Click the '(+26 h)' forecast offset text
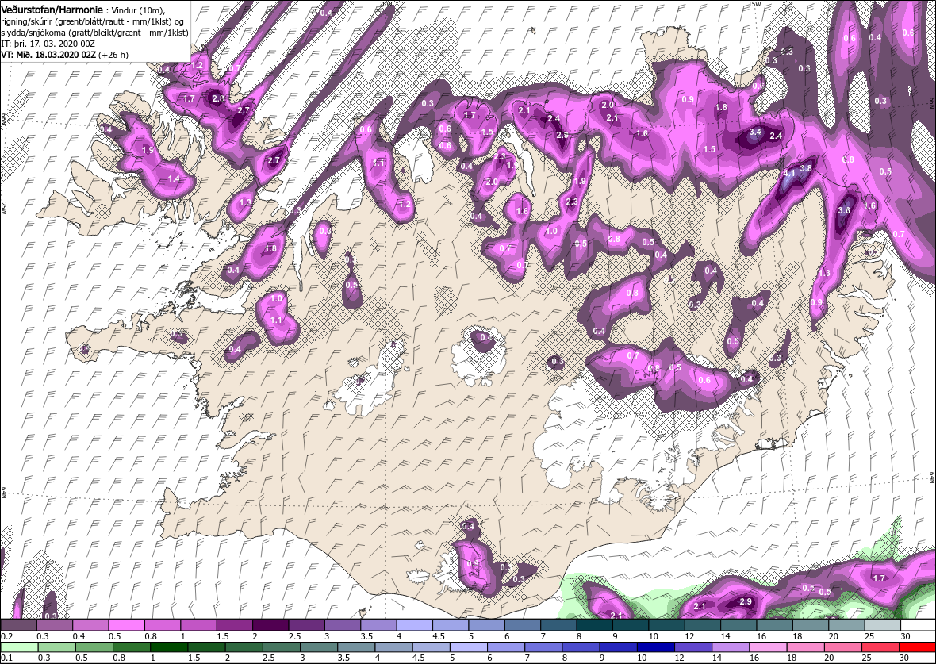936x664 pixels. [x=113, y=54]
